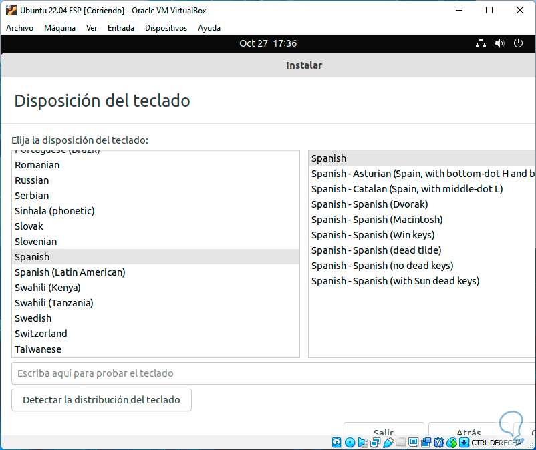Select Taiwanese keyboard layout

click(x=156, y=349)
